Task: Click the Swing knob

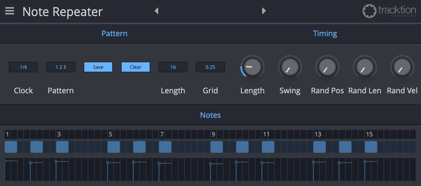Action: pyautogui.click(x=290, y=67)
